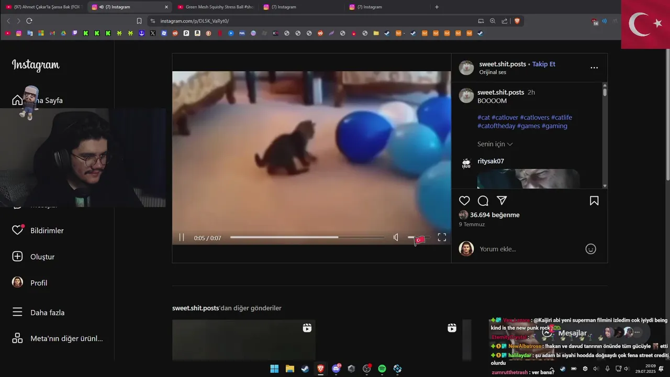670x377 pixels.
Task: View the 36.694 beğenme likes list
Action: [x=495, y=215]
